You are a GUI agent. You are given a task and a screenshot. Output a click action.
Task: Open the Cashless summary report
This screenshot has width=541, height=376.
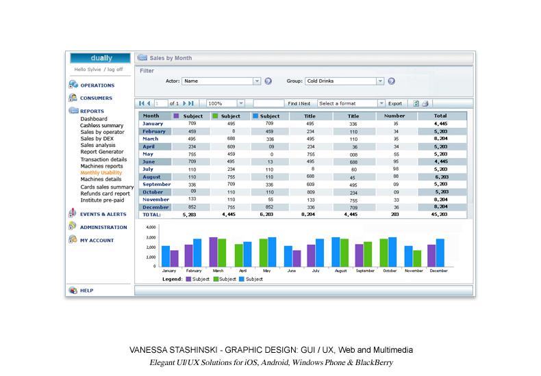point(102,125)
